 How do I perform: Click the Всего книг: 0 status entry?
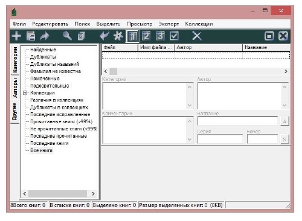point(28,205)
